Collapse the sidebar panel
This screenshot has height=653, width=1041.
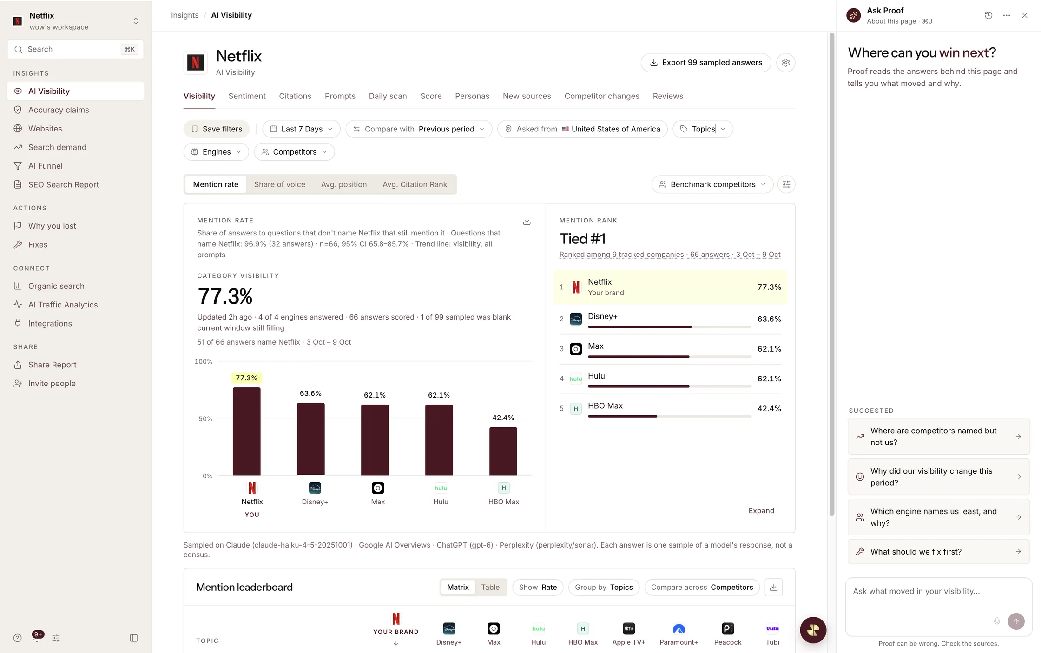click(134, 638)
